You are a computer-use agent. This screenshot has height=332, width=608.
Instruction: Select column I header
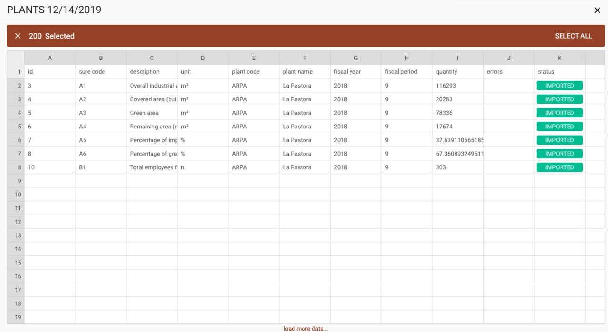(x=457, y=58)
